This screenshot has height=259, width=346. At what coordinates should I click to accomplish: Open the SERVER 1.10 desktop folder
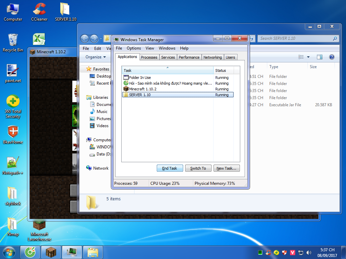[66, 12]
